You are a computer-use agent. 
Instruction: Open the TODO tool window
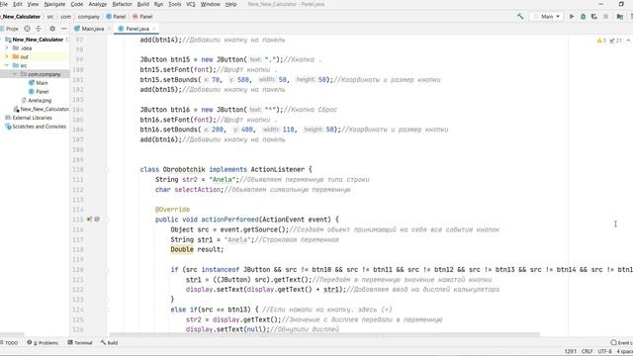(10, 343)
